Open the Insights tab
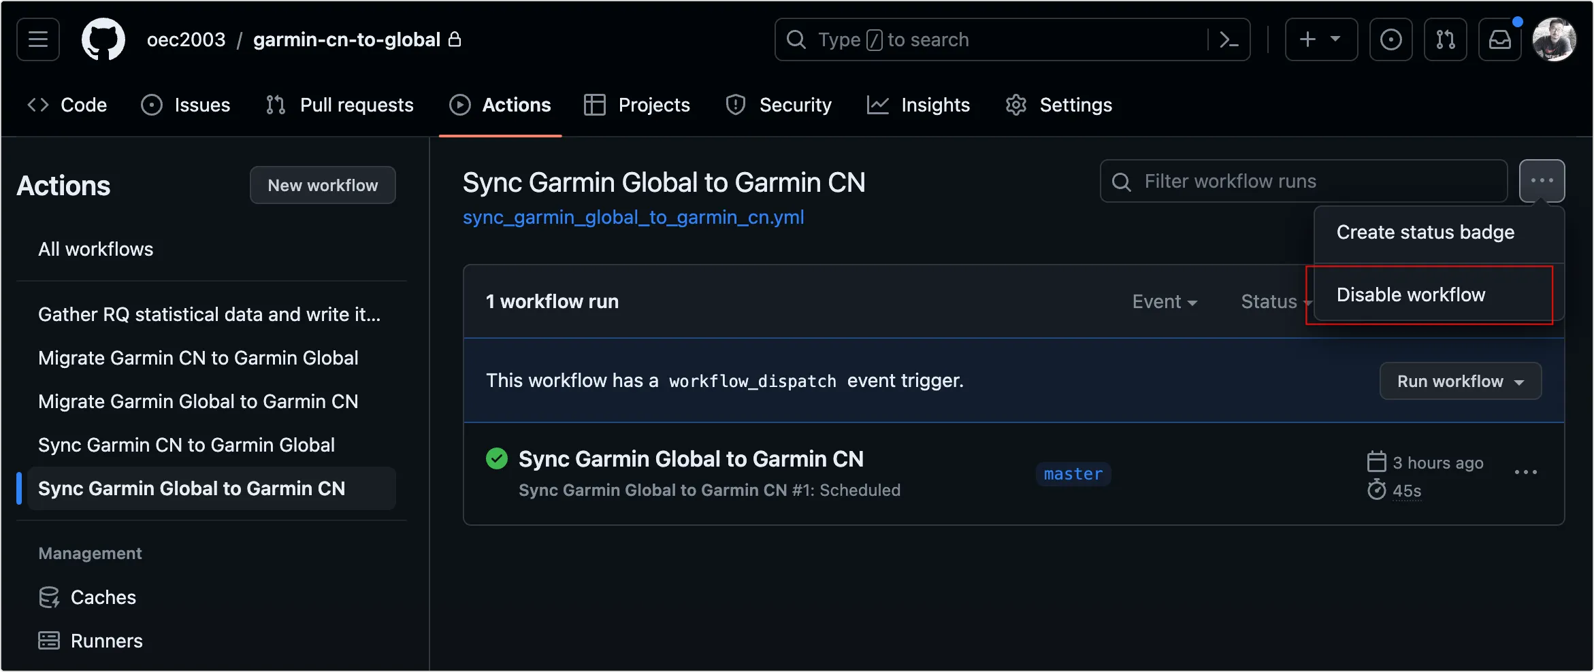 [x=918, y=105]
